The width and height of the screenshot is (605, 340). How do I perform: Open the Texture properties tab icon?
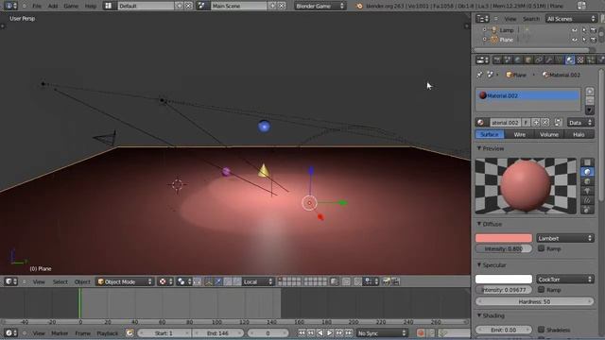pyautogui.click(x=579, y=59)
